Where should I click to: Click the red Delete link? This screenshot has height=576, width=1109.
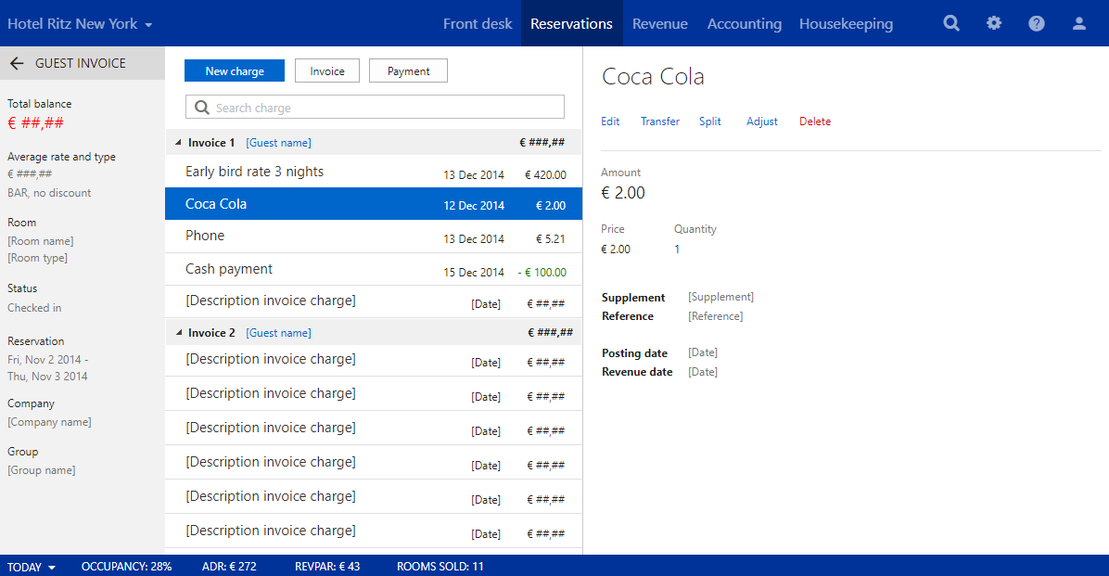(x=815, y=121)
